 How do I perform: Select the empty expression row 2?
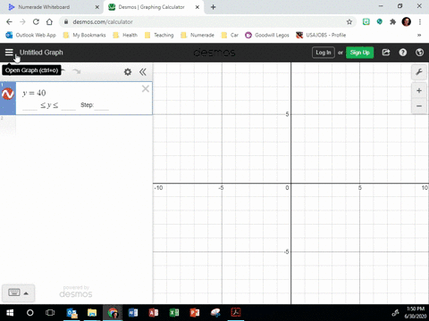pyautogui.click(x=76, y=125)
